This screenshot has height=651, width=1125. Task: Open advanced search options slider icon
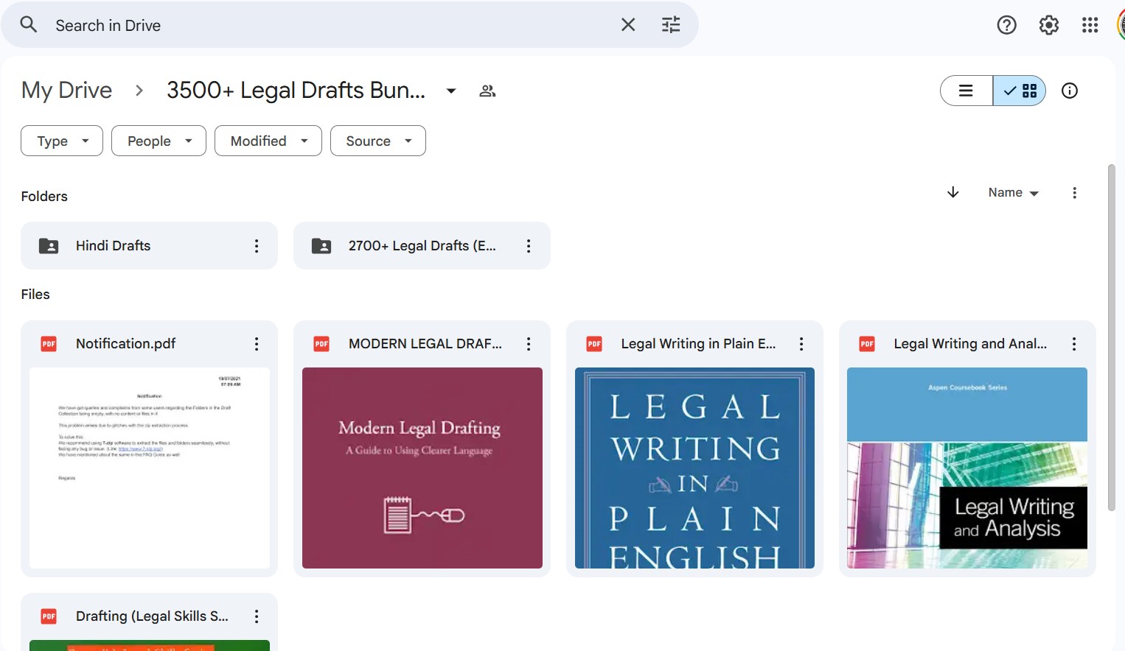coord(671,25)
